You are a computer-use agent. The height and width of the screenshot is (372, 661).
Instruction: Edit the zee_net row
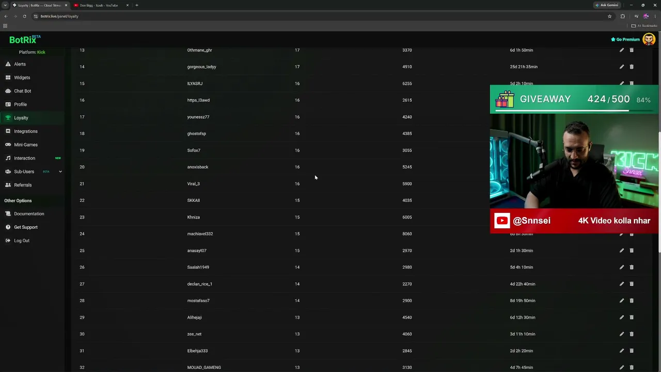[622, 334]
